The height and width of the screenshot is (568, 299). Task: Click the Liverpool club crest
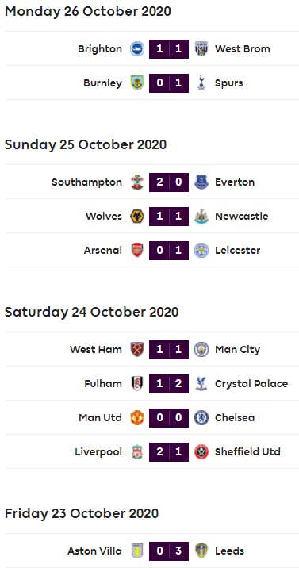tap(137, 451)
